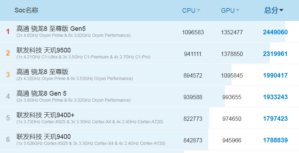Select total score 1788839
Image resolution: width=299 pixels, height=153 pixels.
(275, 140)
